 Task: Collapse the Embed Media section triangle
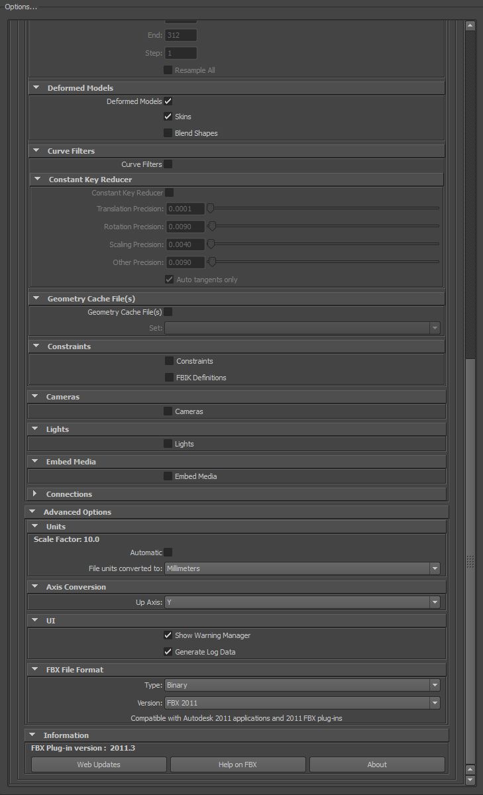point(34,461)
